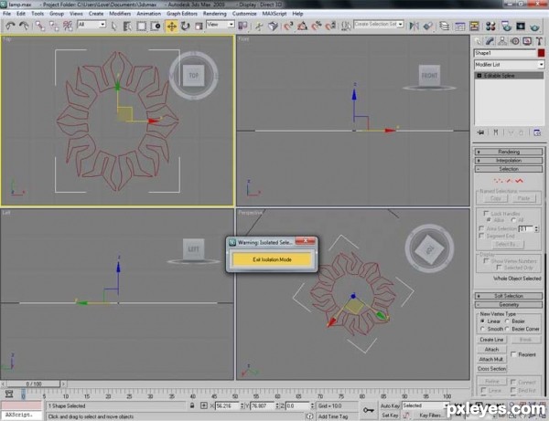This screenshot has height=421, width=549.
Task: Click the Redo arrow icon
Action: click(x=24, y=26)
